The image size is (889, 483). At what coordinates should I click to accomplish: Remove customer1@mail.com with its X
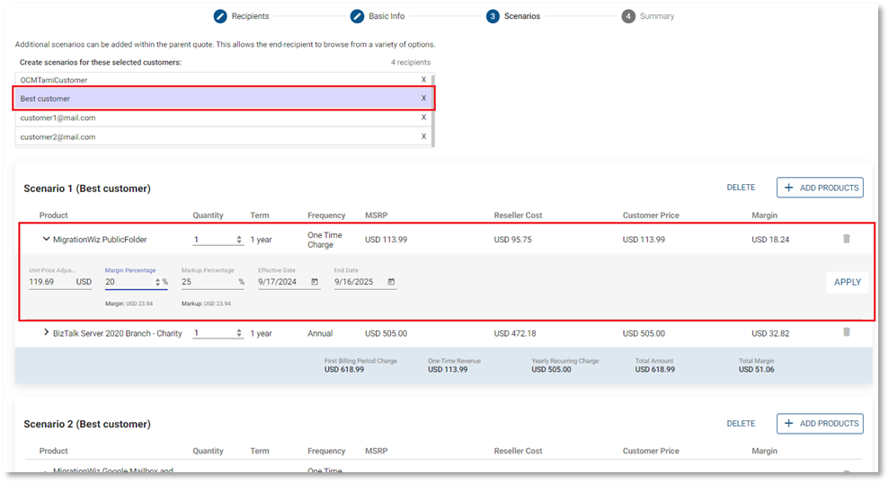(423, 118)
